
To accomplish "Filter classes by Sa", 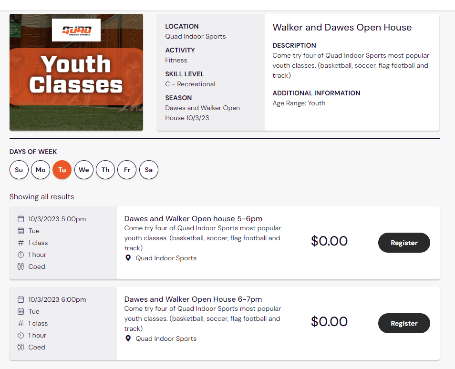I will click(149, 170).
